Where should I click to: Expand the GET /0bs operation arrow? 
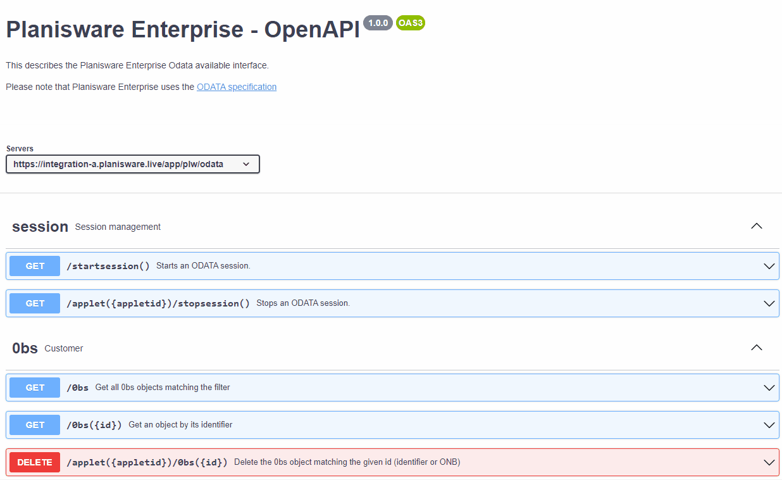coord(769,388)
